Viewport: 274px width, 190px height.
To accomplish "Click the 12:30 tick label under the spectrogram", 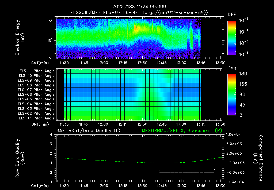I will [142, 63].
